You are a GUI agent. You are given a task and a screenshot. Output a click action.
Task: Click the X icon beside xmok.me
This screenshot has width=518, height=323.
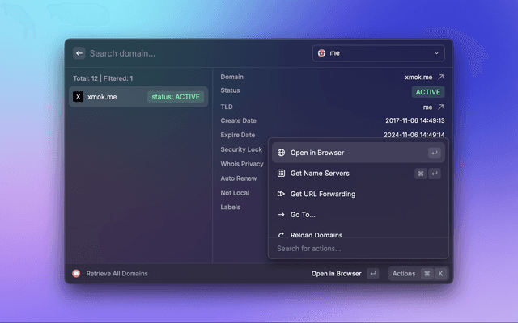point(78,97)
